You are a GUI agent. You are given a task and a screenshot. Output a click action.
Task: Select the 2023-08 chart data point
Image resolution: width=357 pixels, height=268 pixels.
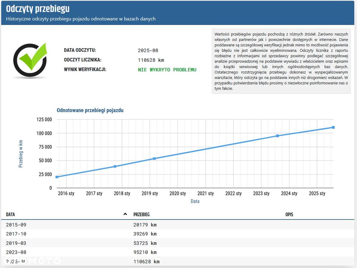(x=277, y=136)
